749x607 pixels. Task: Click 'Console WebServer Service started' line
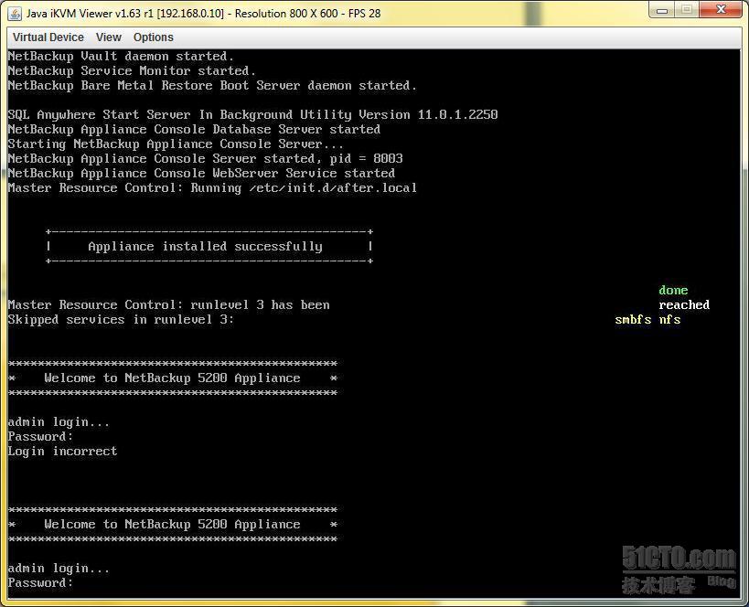(x=201, y=174)
